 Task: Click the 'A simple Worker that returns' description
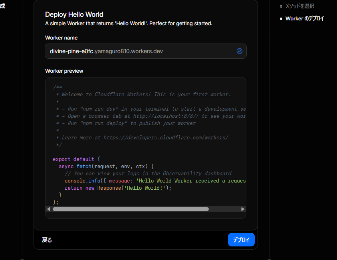pyautogui.click(x=129, y=24)
